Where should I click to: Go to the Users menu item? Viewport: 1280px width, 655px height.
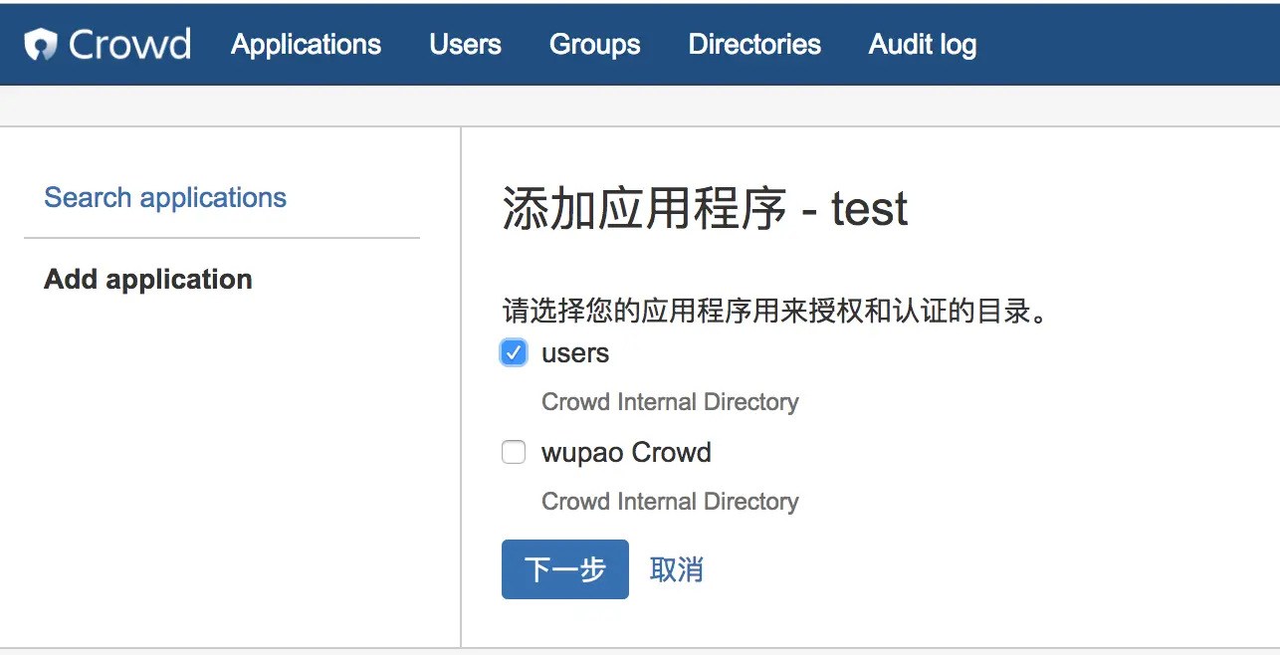click(x=465, y=45)
